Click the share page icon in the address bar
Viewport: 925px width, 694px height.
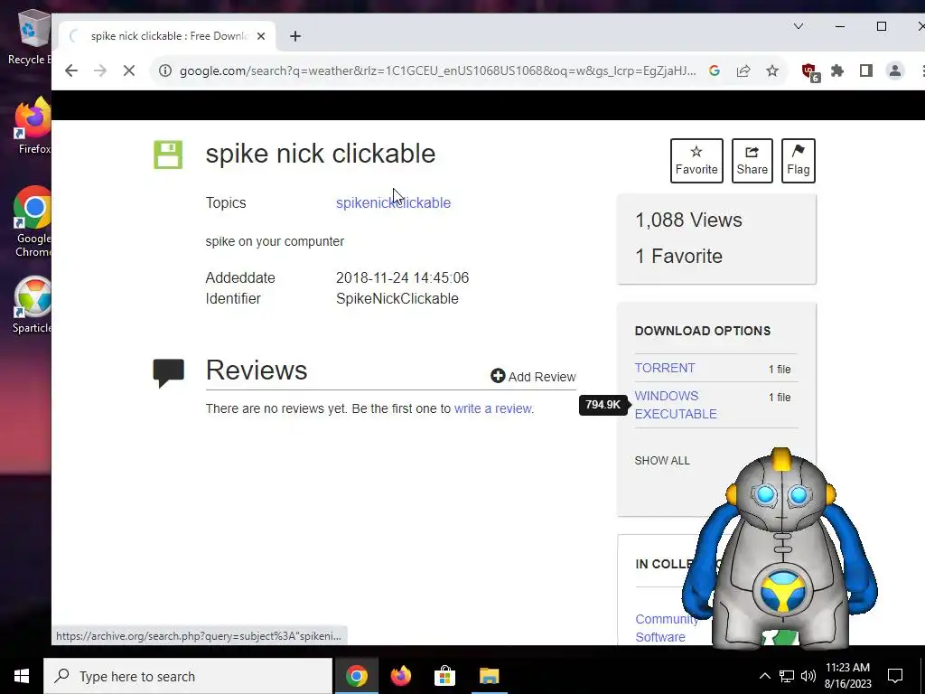click(743, 70)
